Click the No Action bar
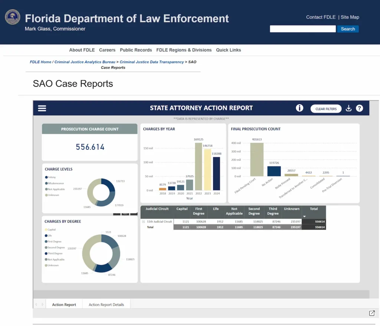 pos(274,171)
